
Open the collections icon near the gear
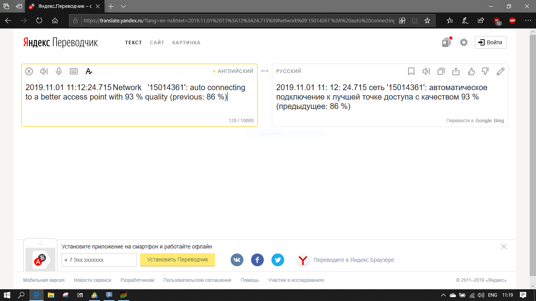point(447,42)
